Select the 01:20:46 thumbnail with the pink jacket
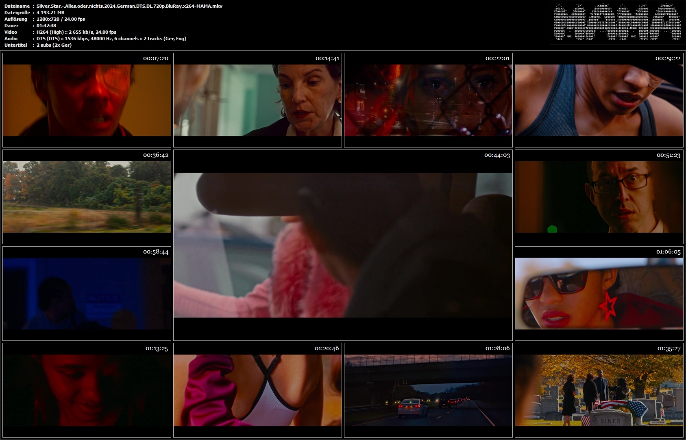This screenshot has height=440, width=686. [257, 390]
